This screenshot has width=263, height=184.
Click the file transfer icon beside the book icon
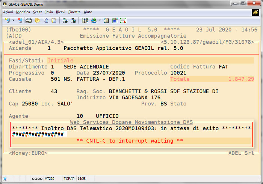click(x=73, y=20)
